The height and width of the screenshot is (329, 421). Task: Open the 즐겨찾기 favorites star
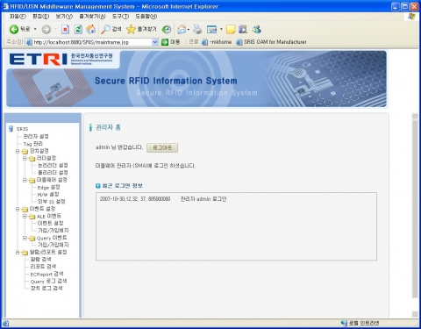[141, 29]
